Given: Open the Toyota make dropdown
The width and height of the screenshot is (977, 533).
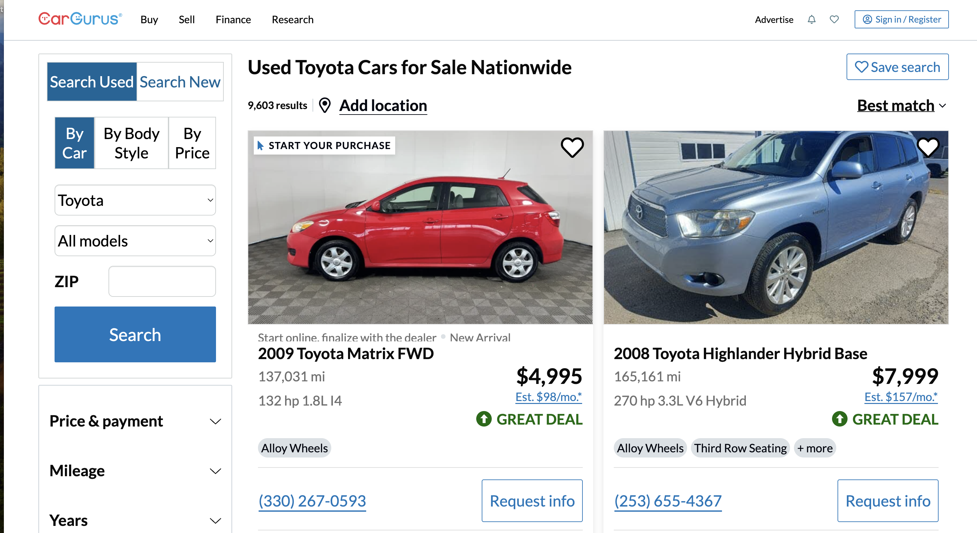Looking at the screenshot, I should tap(135, 200).
